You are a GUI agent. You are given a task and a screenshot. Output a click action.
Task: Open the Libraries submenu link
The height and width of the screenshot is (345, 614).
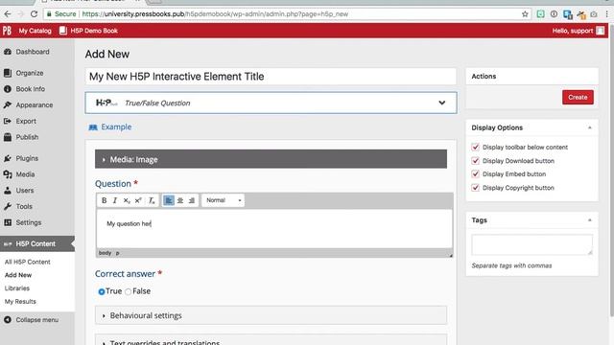click(x=17, y=288)
